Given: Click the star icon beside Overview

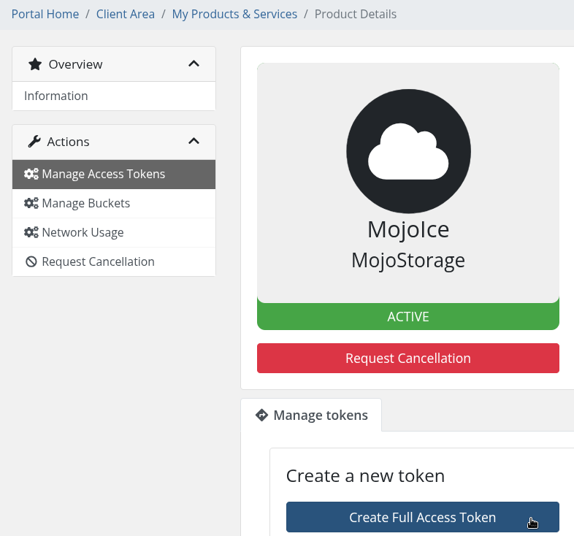Looking at the screenshot, I should 35,64.
